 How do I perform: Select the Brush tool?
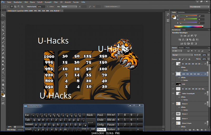coord(3,42)
